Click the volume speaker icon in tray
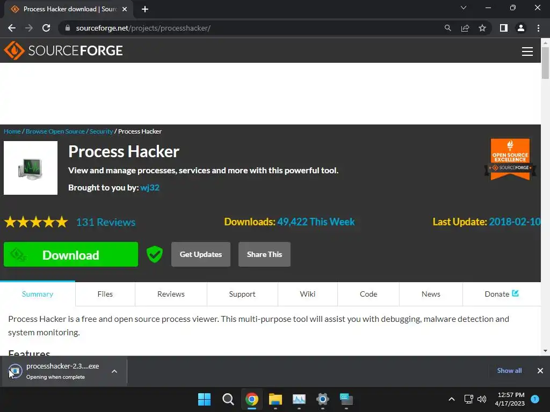550x412 pixels. pyautogui.click(x=482, y=399)
